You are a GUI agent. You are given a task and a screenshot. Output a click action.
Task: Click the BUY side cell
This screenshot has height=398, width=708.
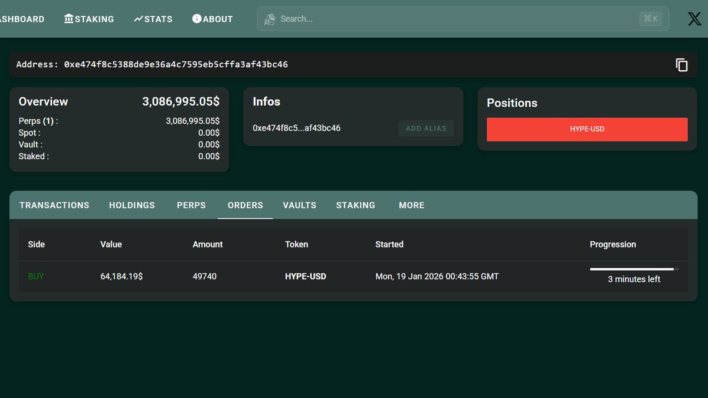(36, 276)
